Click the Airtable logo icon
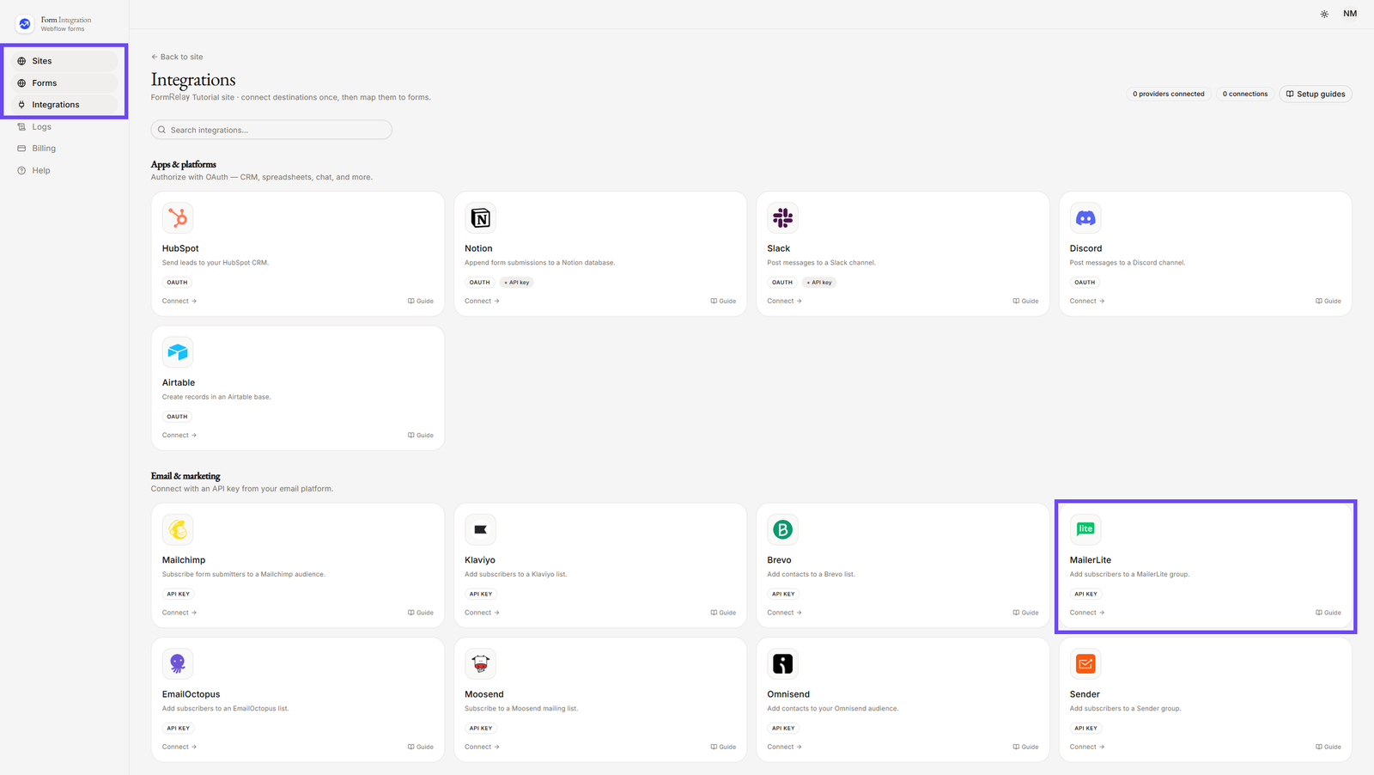This screenshot has height=775, width=1374. click(x=178, y=352)
